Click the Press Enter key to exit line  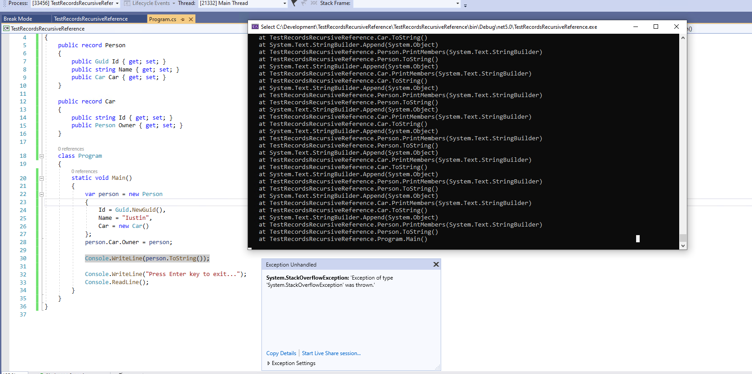click(166, 274)
